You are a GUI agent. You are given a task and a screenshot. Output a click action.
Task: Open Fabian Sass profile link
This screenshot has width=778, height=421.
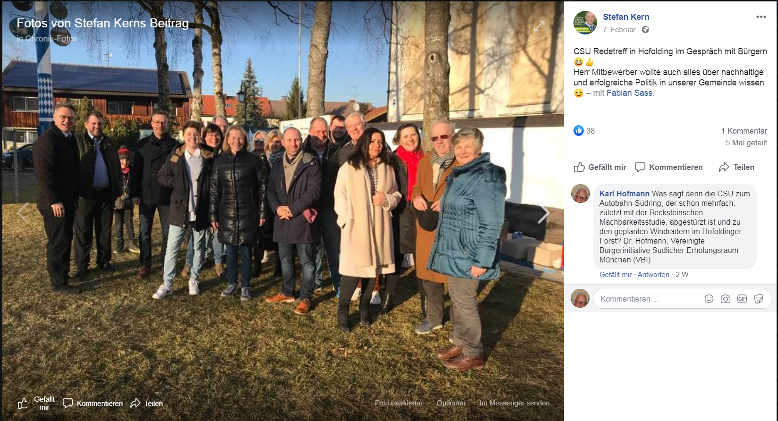coord(629,93)
